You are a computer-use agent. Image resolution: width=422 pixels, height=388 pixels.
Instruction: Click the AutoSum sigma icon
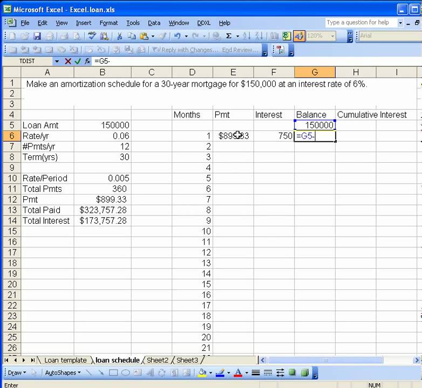(229, 36)
